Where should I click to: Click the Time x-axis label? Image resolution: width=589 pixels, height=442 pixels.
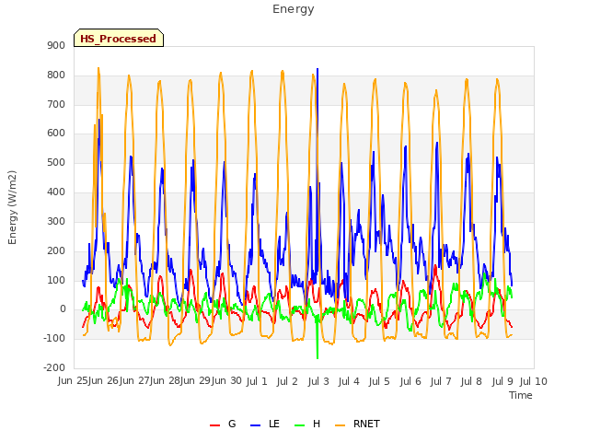[521, 395]
